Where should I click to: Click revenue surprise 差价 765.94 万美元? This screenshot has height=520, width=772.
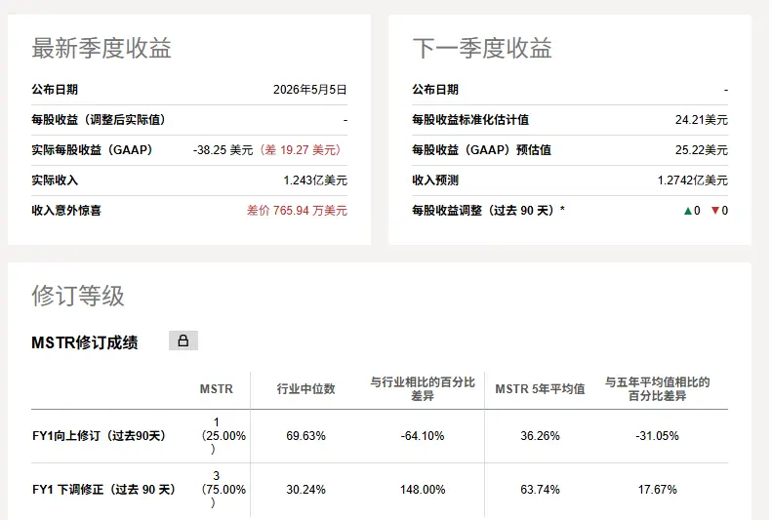[297, 211]
